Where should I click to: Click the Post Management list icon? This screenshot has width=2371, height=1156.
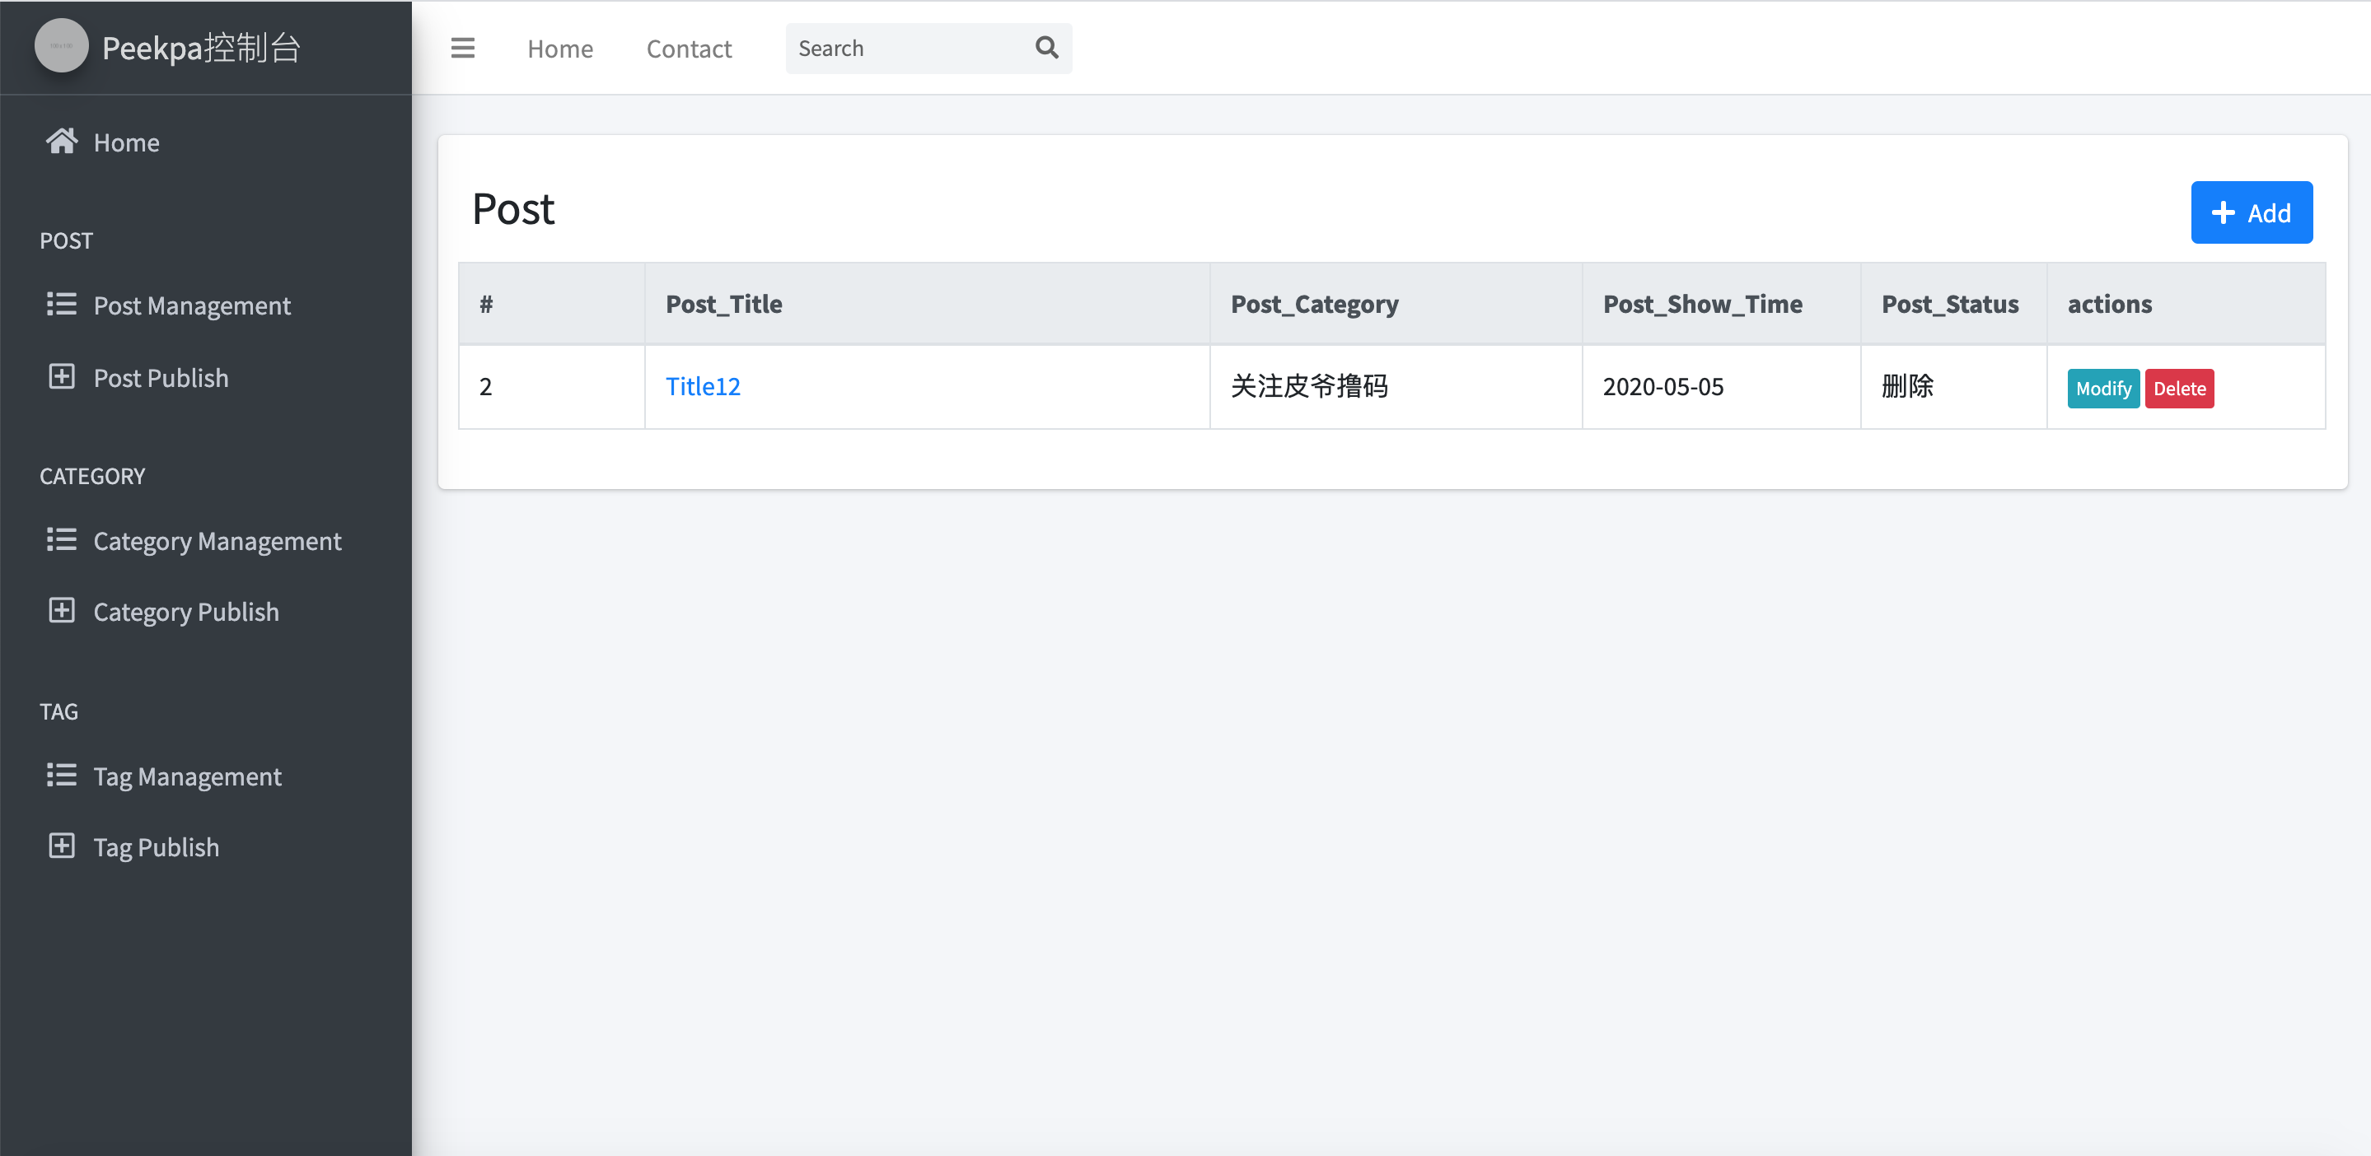point(62,305)
